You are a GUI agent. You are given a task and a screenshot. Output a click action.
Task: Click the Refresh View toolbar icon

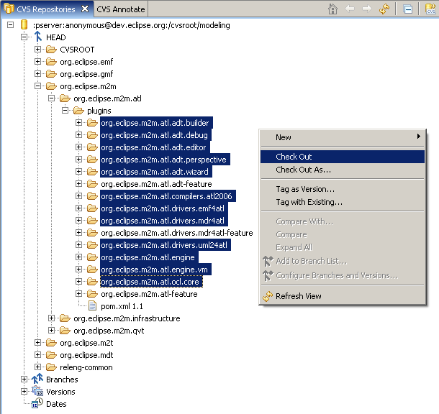[384, 9]
